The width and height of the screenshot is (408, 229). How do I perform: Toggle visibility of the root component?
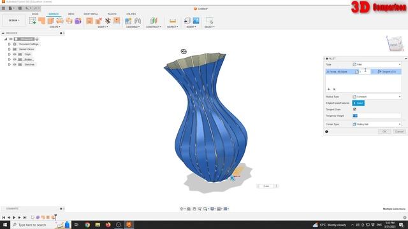click(x=11, y=39)
